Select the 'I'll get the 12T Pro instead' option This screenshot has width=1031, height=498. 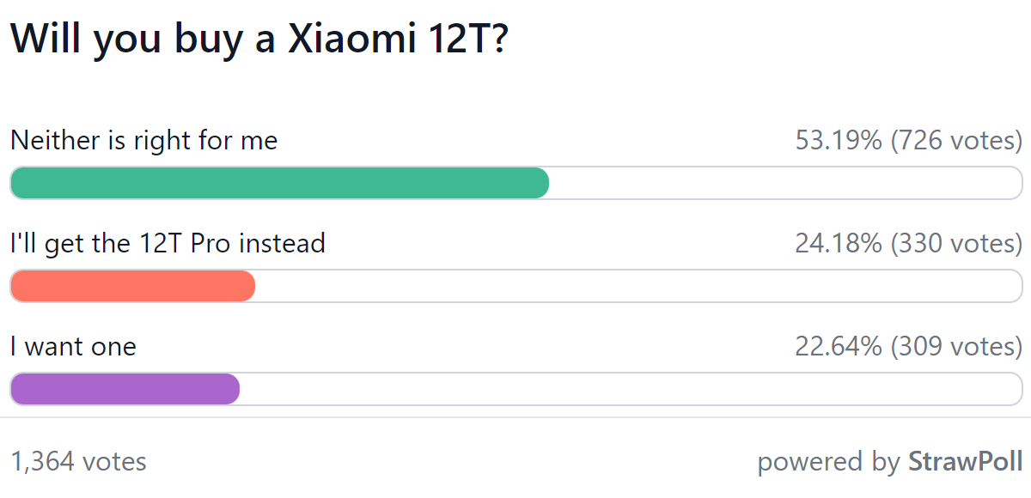(x=168, y=243)
